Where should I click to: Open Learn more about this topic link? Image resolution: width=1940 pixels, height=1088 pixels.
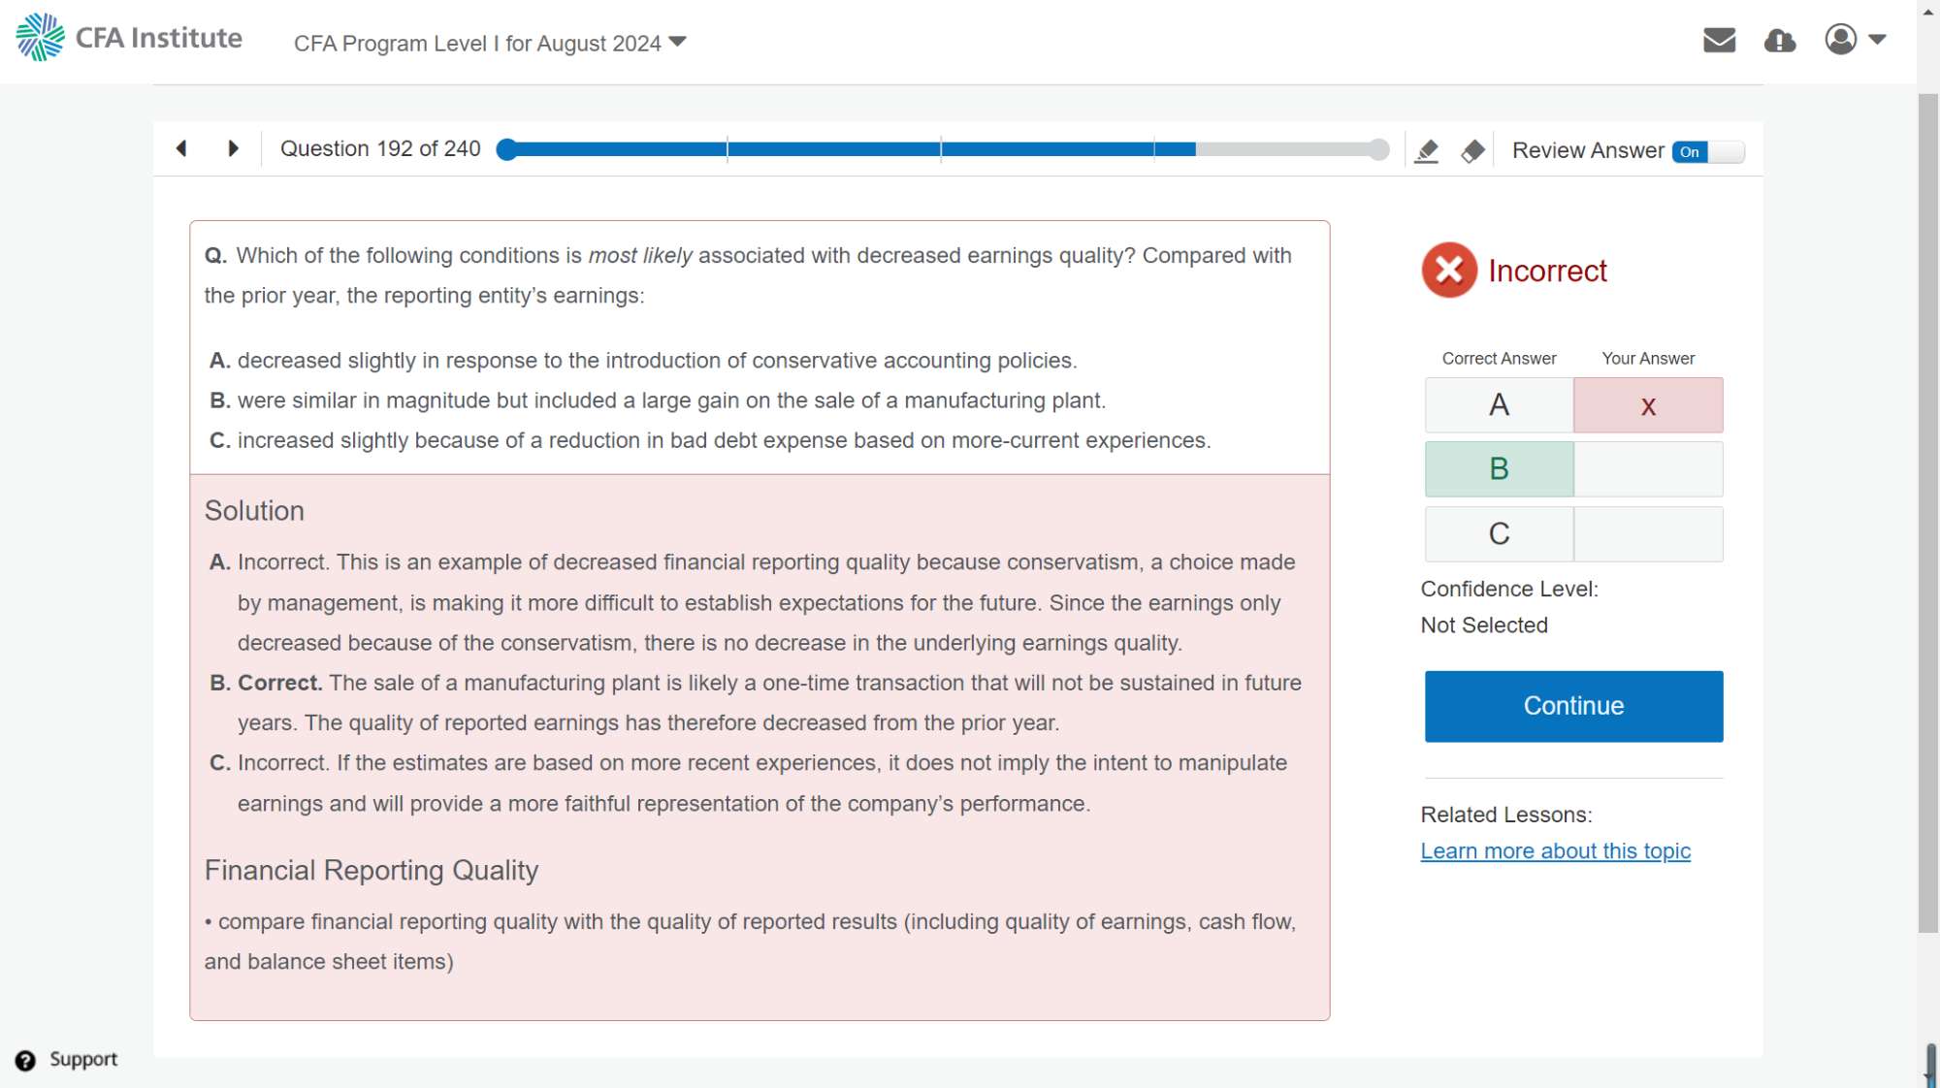(1555, 851)
